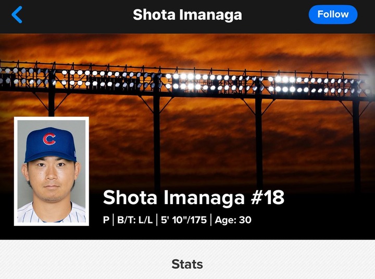
Task: Select the Shota Imanaga #18 name heading
Action: [x=193, y=197]
